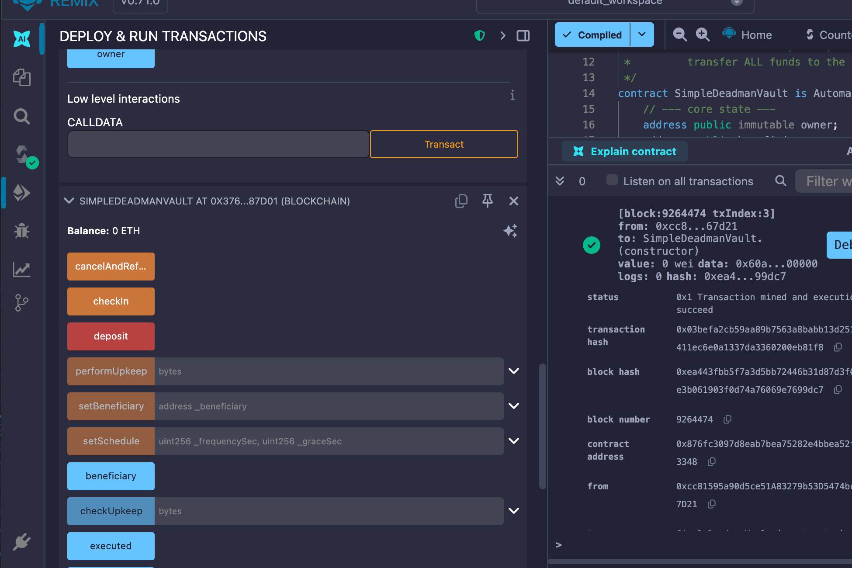Expand the setSchedule function parameters
Image resolution: width=852 pixels, height=568 pixels.
[x=514, y=441]
